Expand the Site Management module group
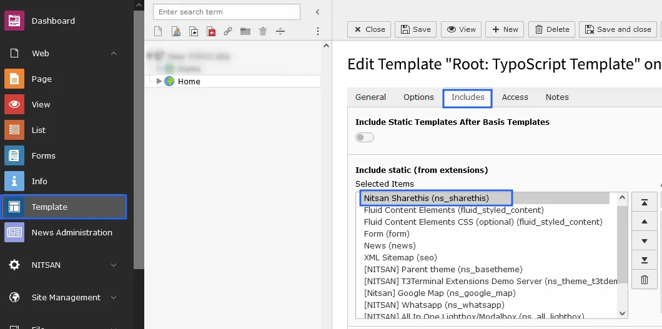Viewport: 662px width, 329px height. point(114,297)
